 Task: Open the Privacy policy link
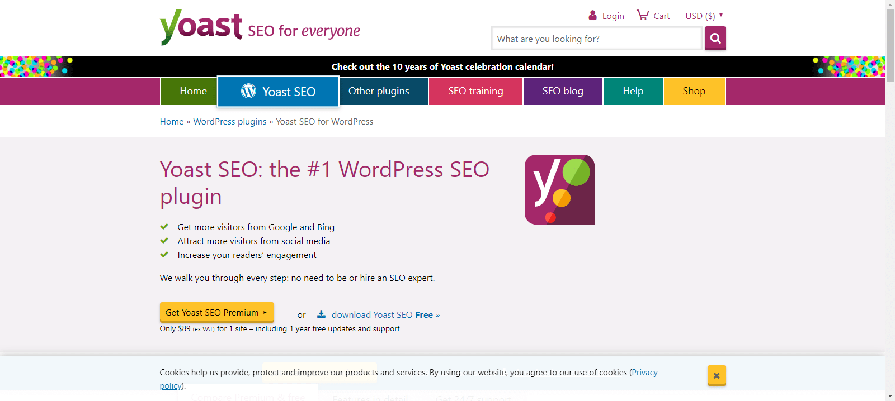pyautogui.click(x=644, y=373)
